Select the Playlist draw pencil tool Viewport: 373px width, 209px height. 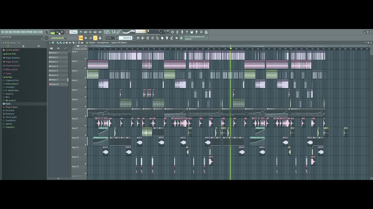58,43
